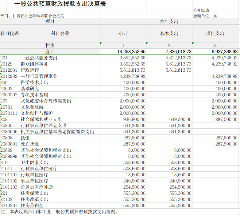240x216 pixels.
Task: Select the header cell 科目名称
Action: point(60,34)
